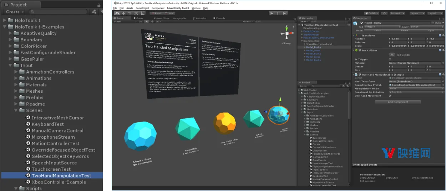Select the Hand view tool in Unity toolbar
Viewport: 446px width, 191px height.
pyautogui.click(x=117, y=13)
